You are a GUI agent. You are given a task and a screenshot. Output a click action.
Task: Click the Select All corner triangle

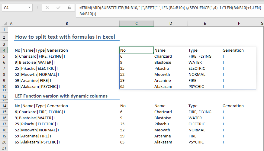click(x=5, y=23)
